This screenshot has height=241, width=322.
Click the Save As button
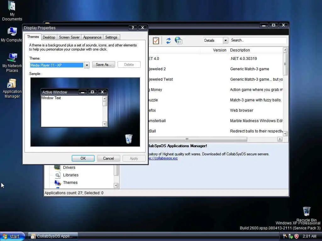click(x=103, y=65)
